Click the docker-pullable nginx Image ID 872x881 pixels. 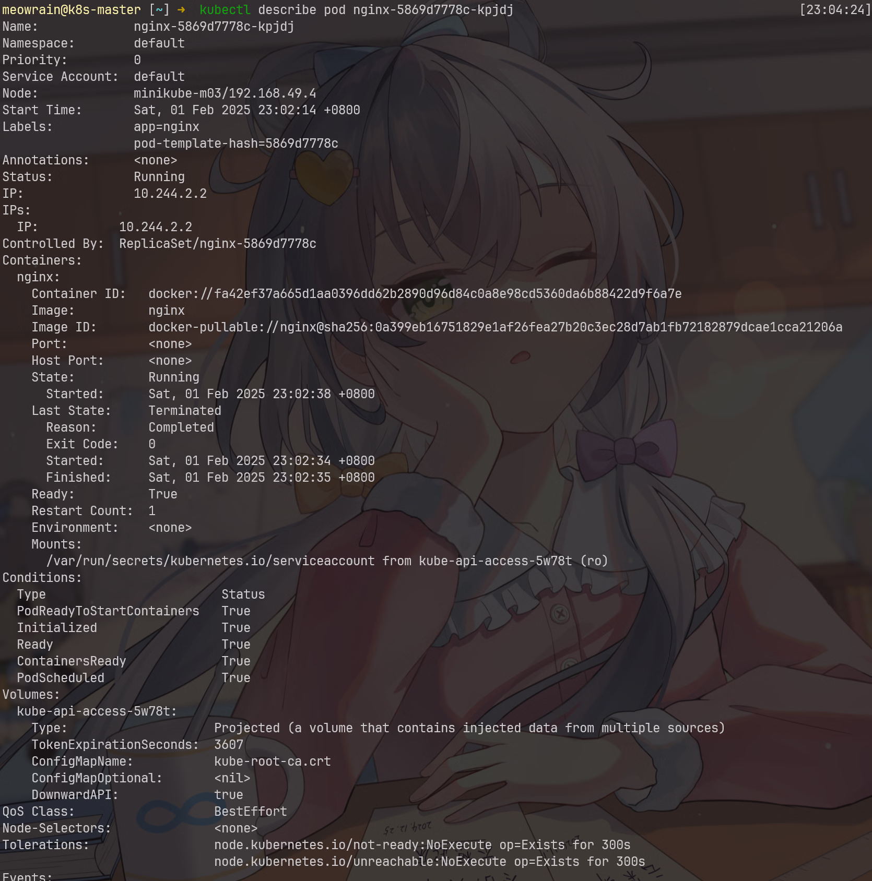495,327
